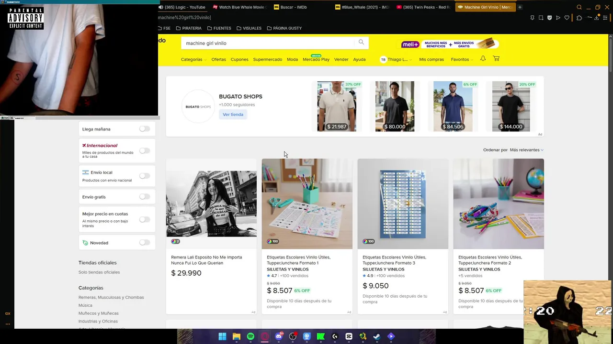Viewport: 613px width, 344px height.
Task: Open the browser downloads icon
Action: [597, 18]
